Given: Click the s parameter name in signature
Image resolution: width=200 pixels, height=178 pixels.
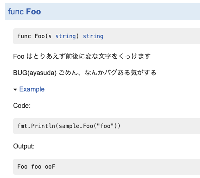Looking at the screenshot, I should (x=50, y=37).
